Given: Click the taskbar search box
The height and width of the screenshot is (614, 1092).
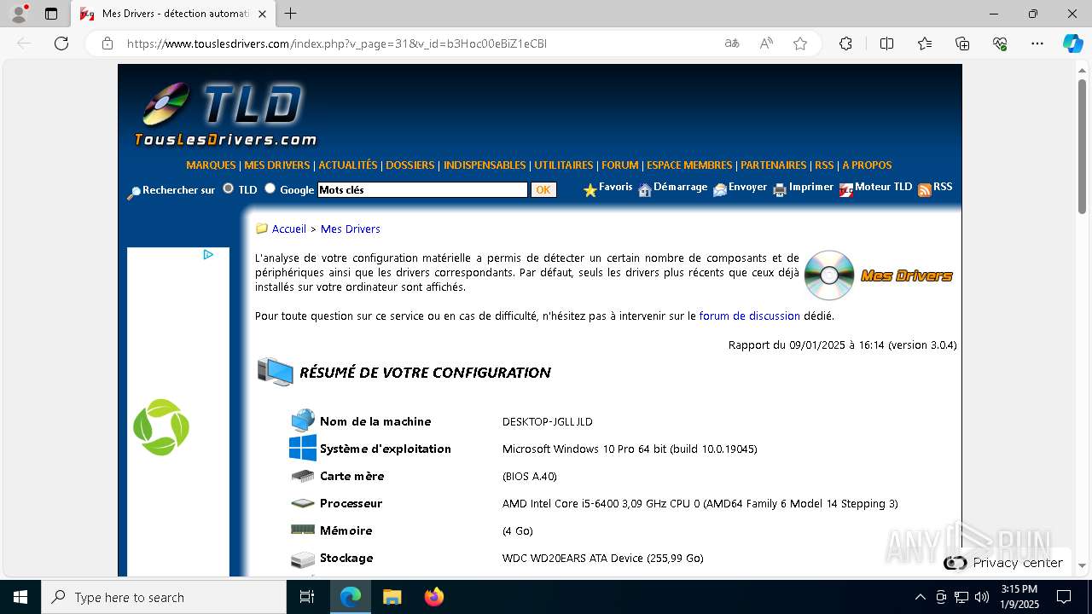Looking at the screenshot, I should tap(164, 597).
